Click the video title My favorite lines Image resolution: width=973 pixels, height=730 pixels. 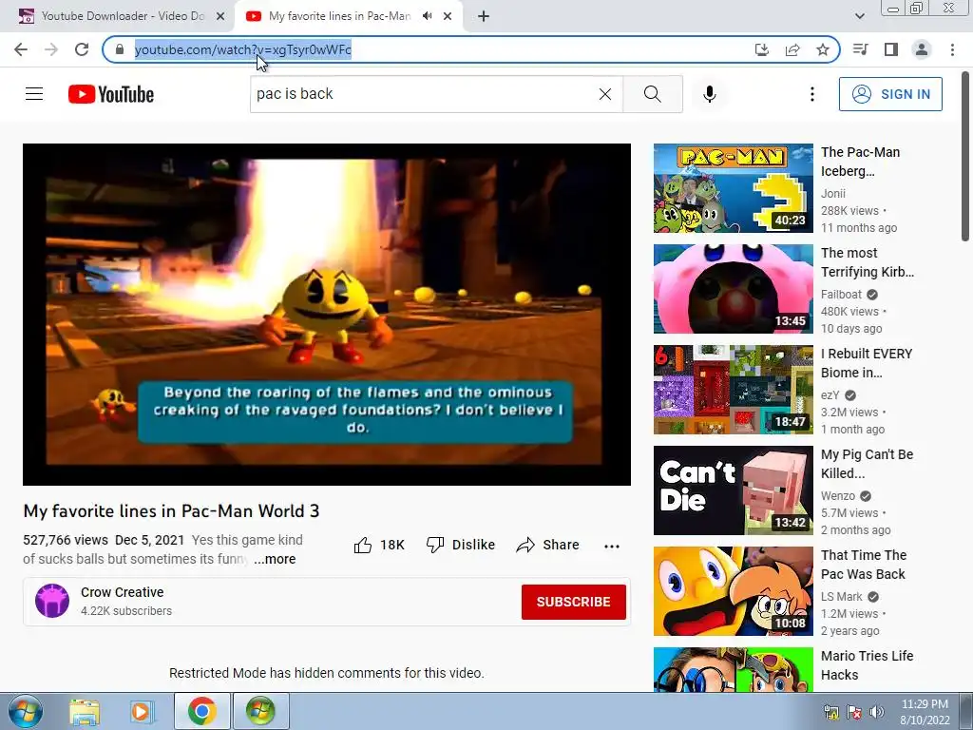(171, 510)
